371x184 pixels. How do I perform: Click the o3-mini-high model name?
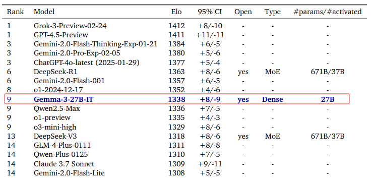click(x=55, y=127)
